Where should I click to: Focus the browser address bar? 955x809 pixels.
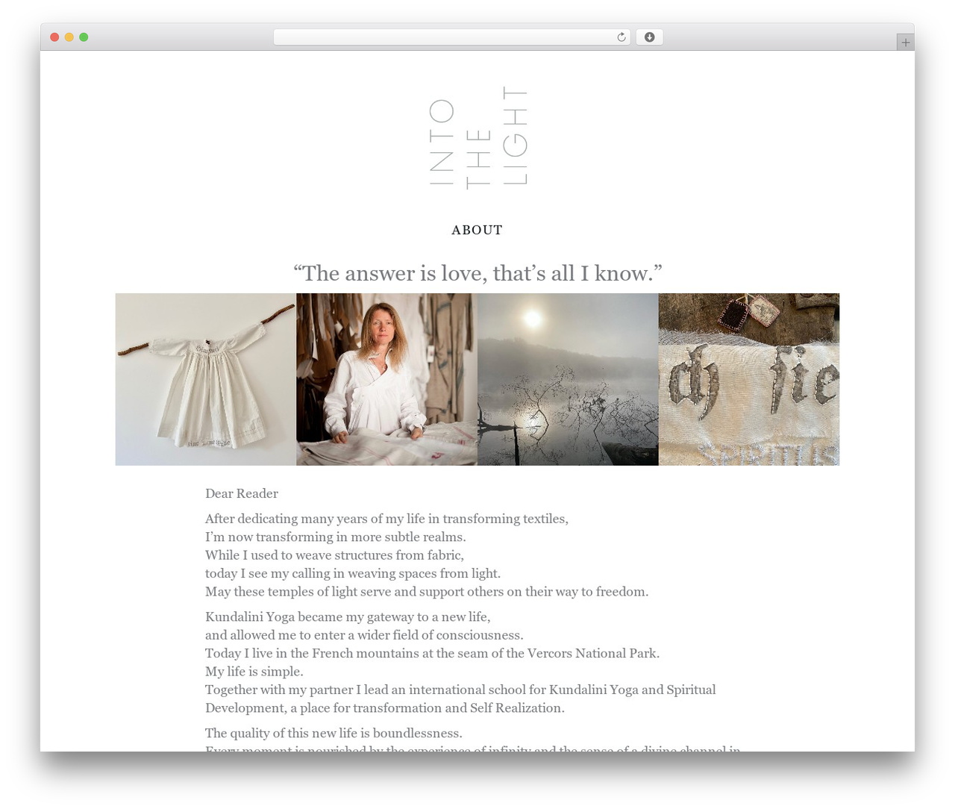tap(451, 37)
